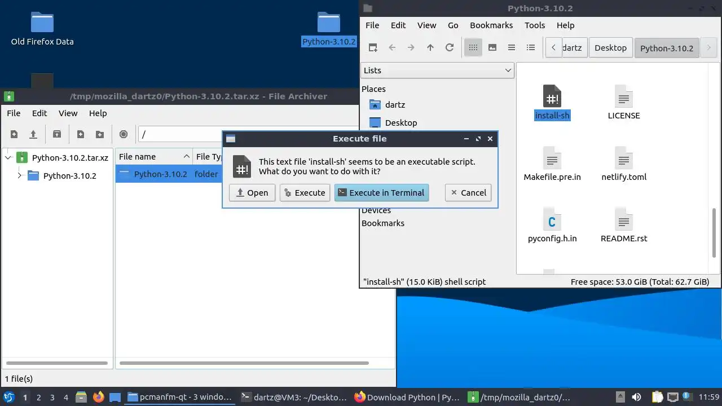The width and height of the screenshot is (722, 406).
Task: Open the start menu on taskbar
Action: (x=9, y=397)
